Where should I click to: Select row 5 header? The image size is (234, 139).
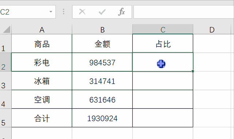[5, 118]
